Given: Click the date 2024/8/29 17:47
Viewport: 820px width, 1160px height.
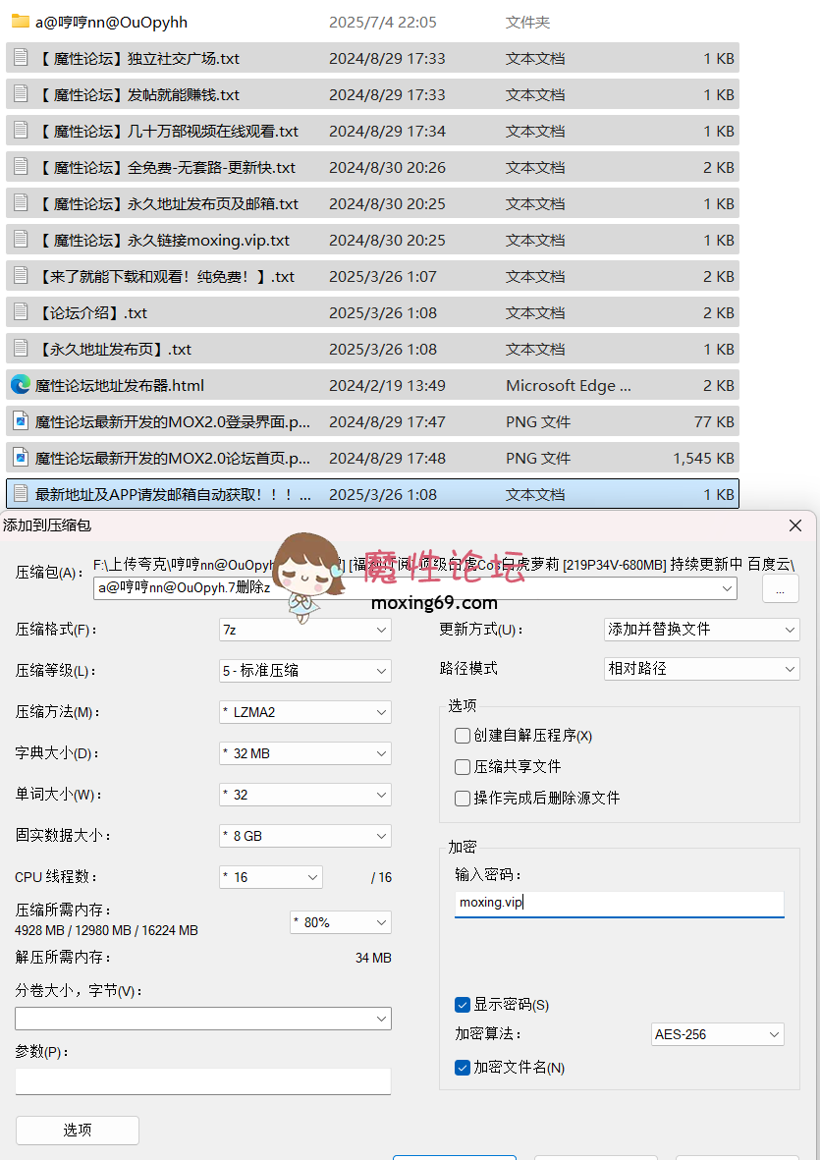Looking at the screenshot, I should (x=388, y=421).
